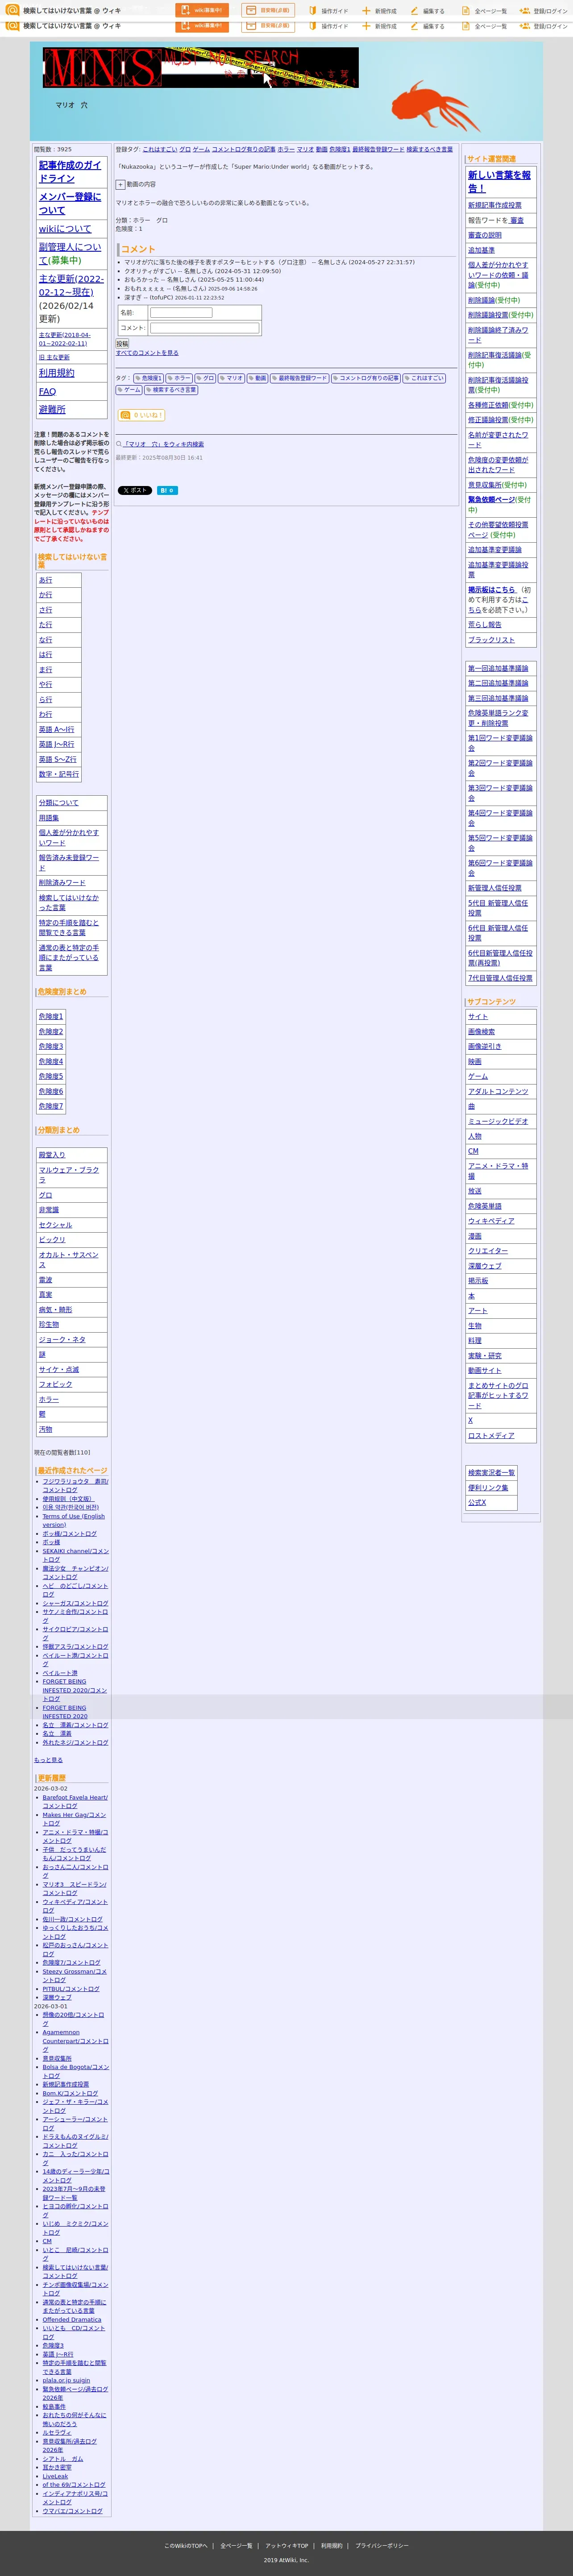Viewport: 573px width, 2576px height.
Task: Open アダルトコンテンツ in the サブコンテンツ list
Action: tap(498, 1091)
